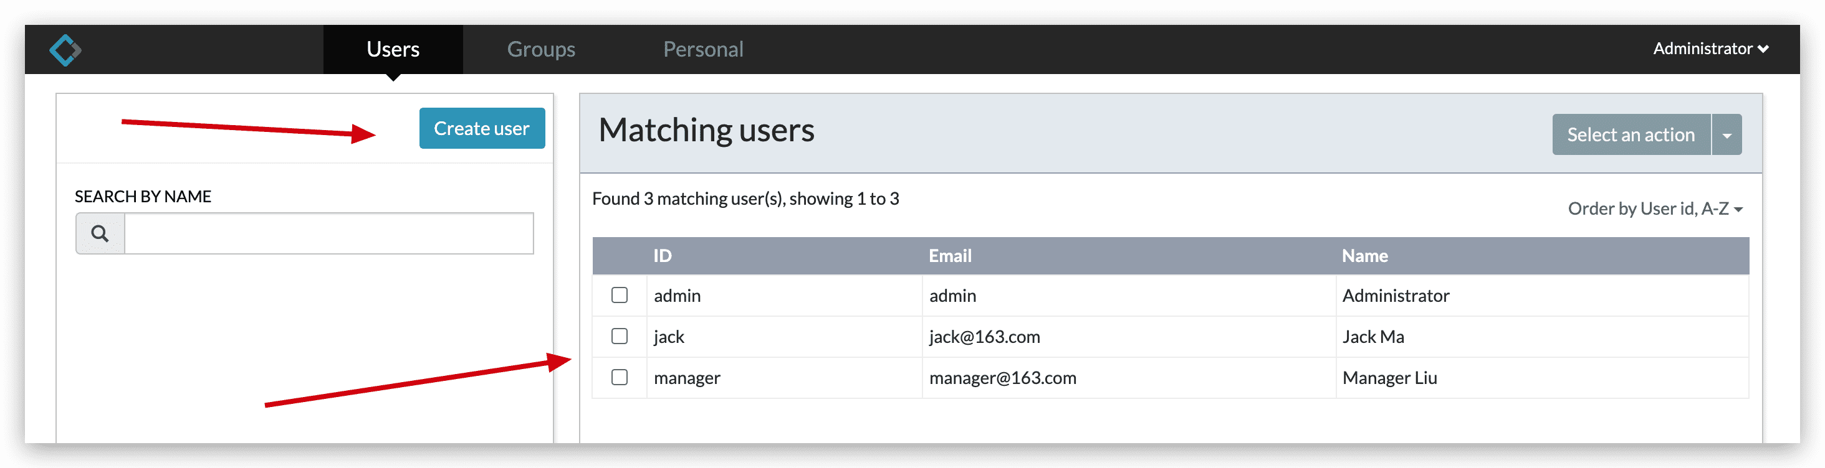Click the admin user ID cell
The height and width of the screenshot is (468, 1825).
[x=784, y=296]
